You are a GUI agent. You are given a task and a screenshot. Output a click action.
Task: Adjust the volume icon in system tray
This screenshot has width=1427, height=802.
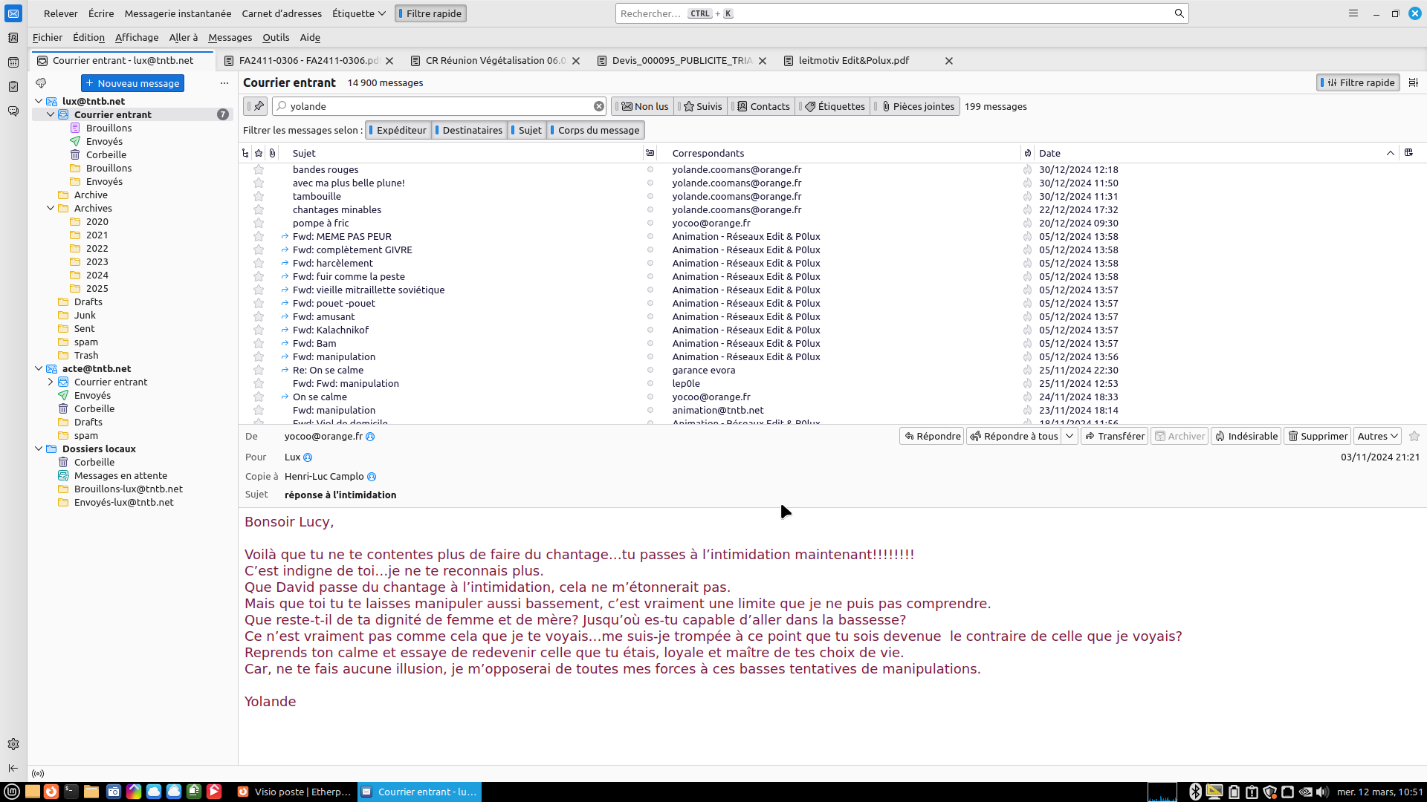coord(1322,792)
